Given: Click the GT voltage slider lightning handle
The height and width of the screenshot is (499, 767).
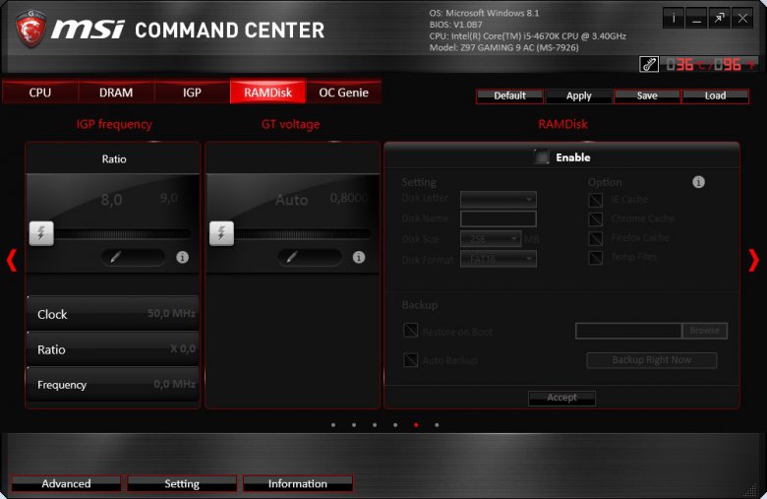Looking at the screenshot, I should pyautogui.click(x=221, y=233).
